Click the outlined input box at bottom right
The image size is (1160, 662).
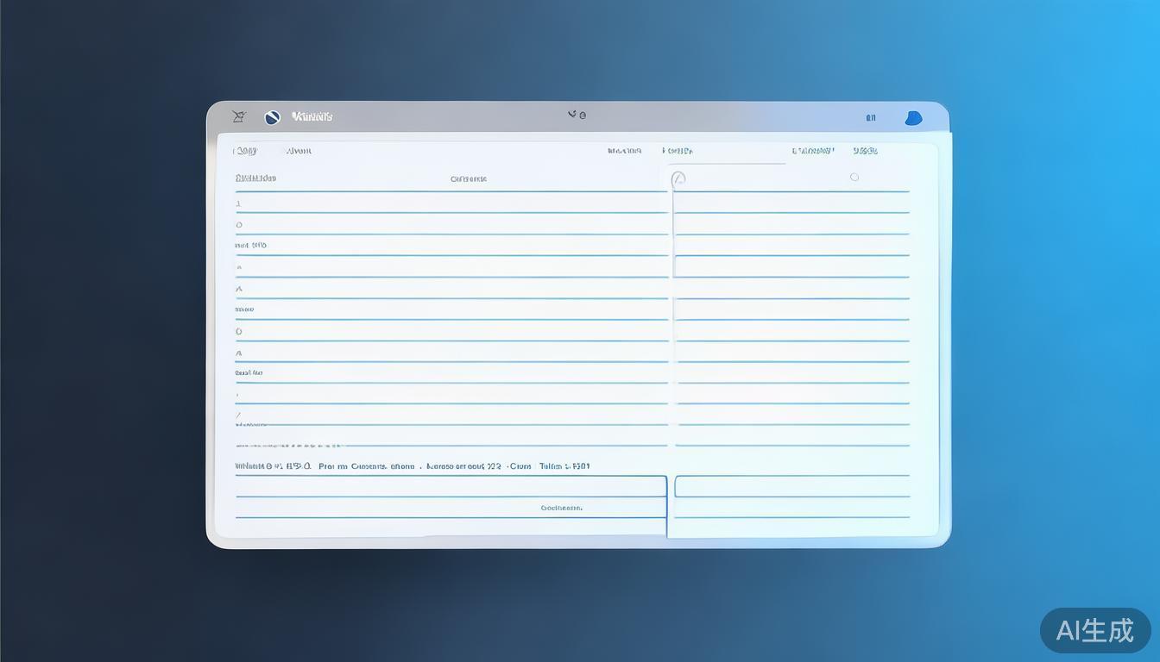[x=791, y=486]
